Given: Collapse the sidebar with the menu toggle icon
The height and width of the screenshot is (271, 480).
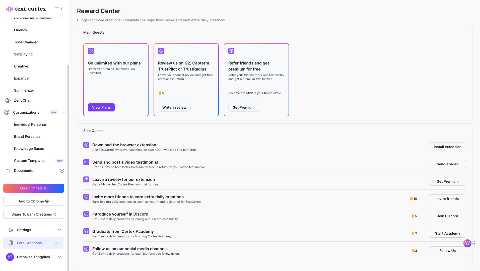Looking at the screenshot, I should pyautogui.click(x=59, y=9).
